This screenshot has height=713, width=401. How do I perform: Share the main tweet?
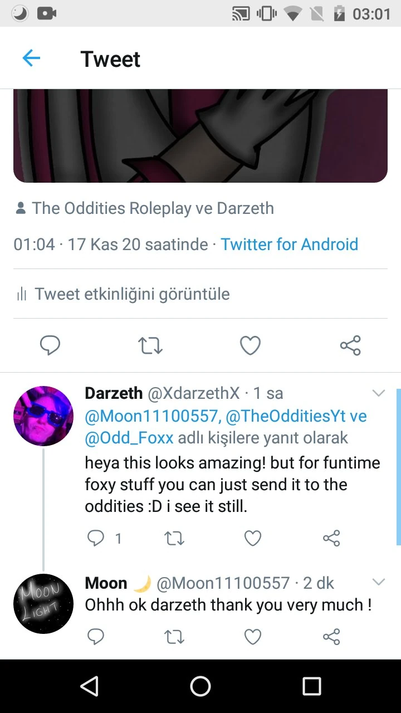350,345
